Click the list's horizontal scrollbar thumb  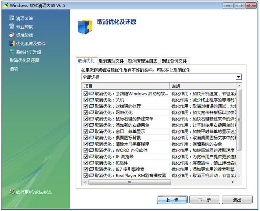[130, 182]
